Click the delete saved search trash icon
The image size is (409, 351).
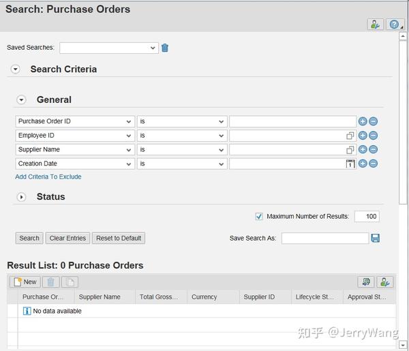(165, 48)
